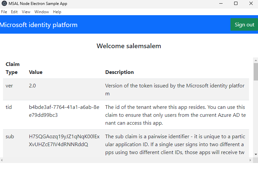Click the Electron app icon in title bar
The height and width of the screenshot is (193, 258).
click(x=4, y=3)
